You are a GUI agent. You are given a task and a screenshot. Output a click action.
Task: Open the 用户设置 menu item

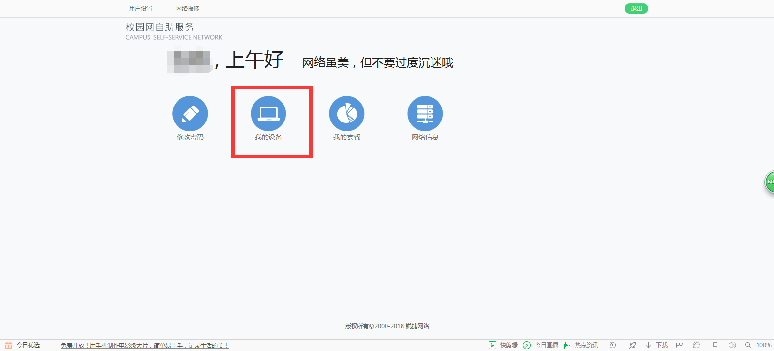tap(141, 9)
